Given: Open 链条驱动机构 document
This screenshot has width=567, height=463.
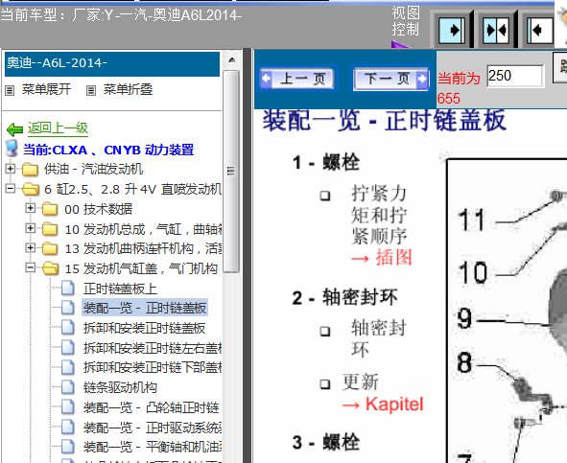Looking at the screenshot, I should point(120,387).
